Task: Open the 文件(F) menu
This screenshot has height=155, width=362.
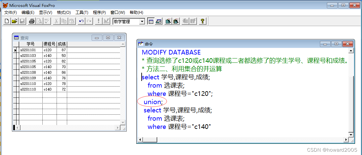Action: tap(11, 13)
